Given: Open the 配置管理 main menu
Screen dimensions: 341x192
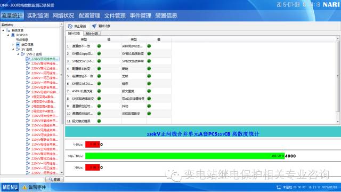Looking at the screenshot, I should 89,15.
